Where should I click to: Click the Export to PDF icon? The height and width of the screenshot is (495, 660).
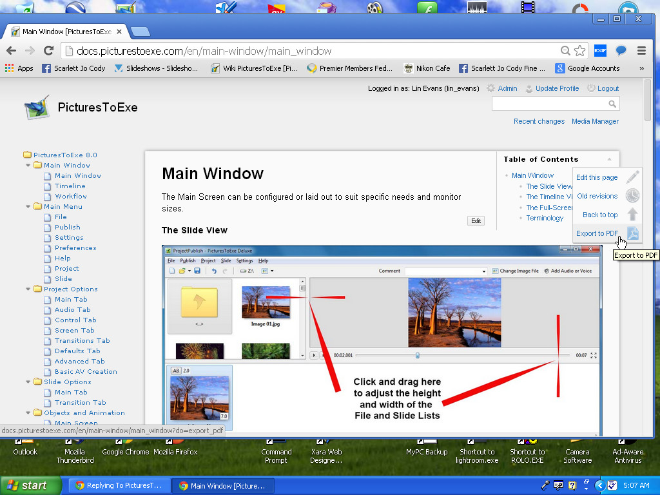633,233
